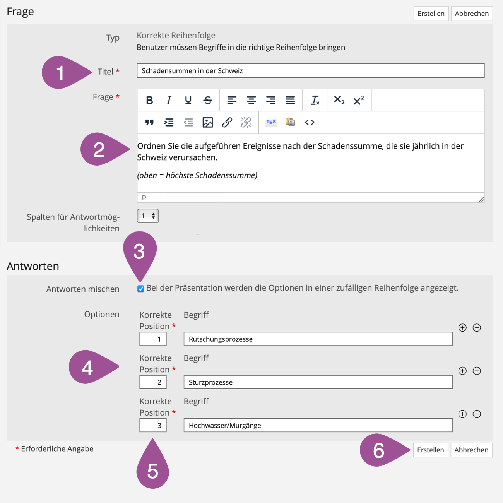The width and height of the screenshot is (503, 503).
Task: Open the Spalten für Antwortmöglichkeiten dropdown
Action: [148, 216]
